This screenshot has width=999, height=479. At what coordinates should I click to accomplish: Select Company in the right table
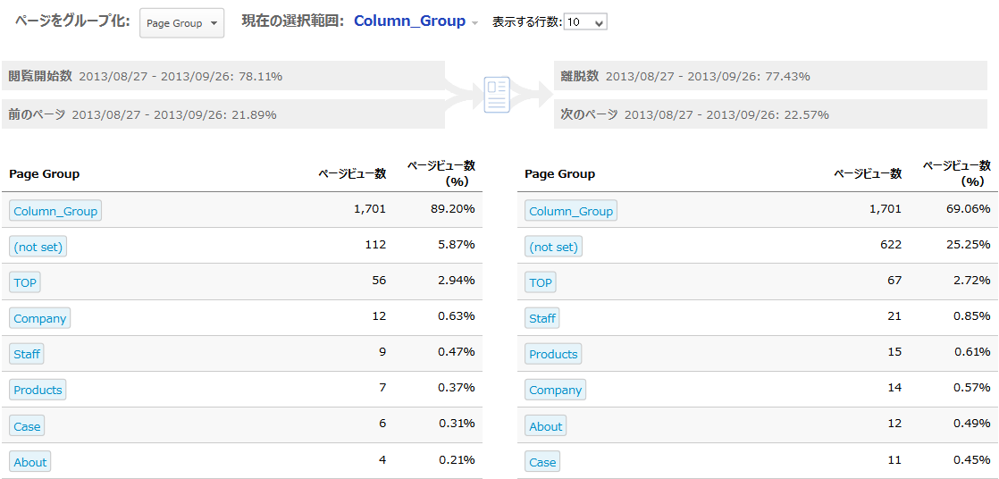click(556, 390)
